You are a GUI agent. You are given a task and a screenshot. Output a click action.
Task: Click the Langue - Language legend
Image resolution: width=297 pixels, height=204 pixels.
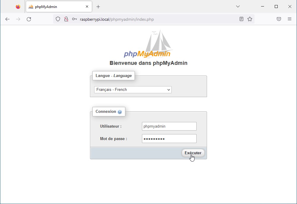tap(114, 76)
